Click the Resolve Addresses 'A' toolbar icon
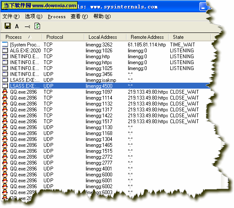The height and width of the screenshot is (208, 234). (17, 26)
